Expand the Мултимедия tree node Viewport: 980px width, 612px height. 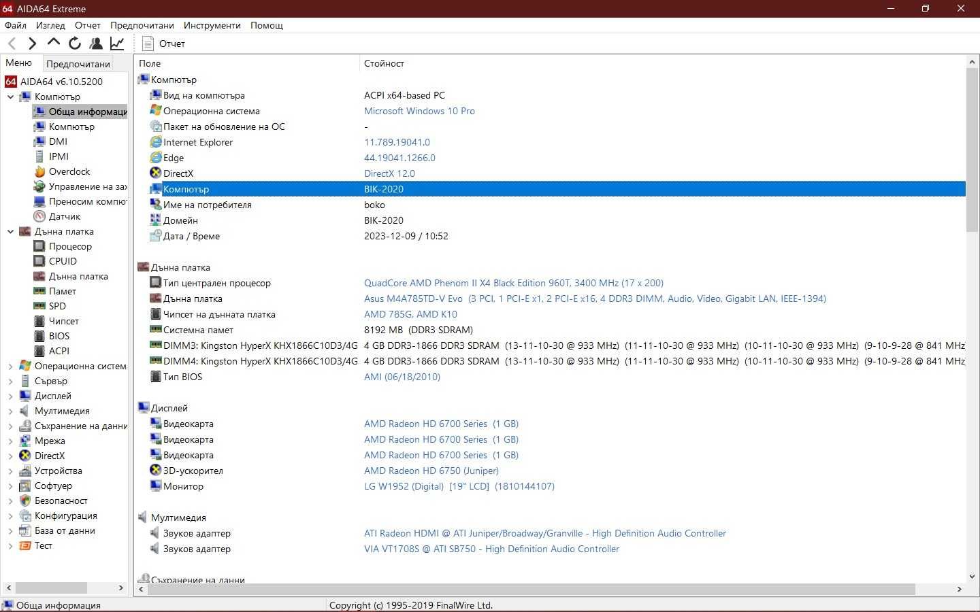pos(10,411)
